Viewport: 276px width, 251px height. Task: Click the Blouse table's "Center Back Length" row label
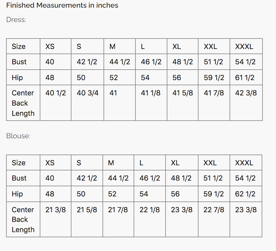point(23,220)
